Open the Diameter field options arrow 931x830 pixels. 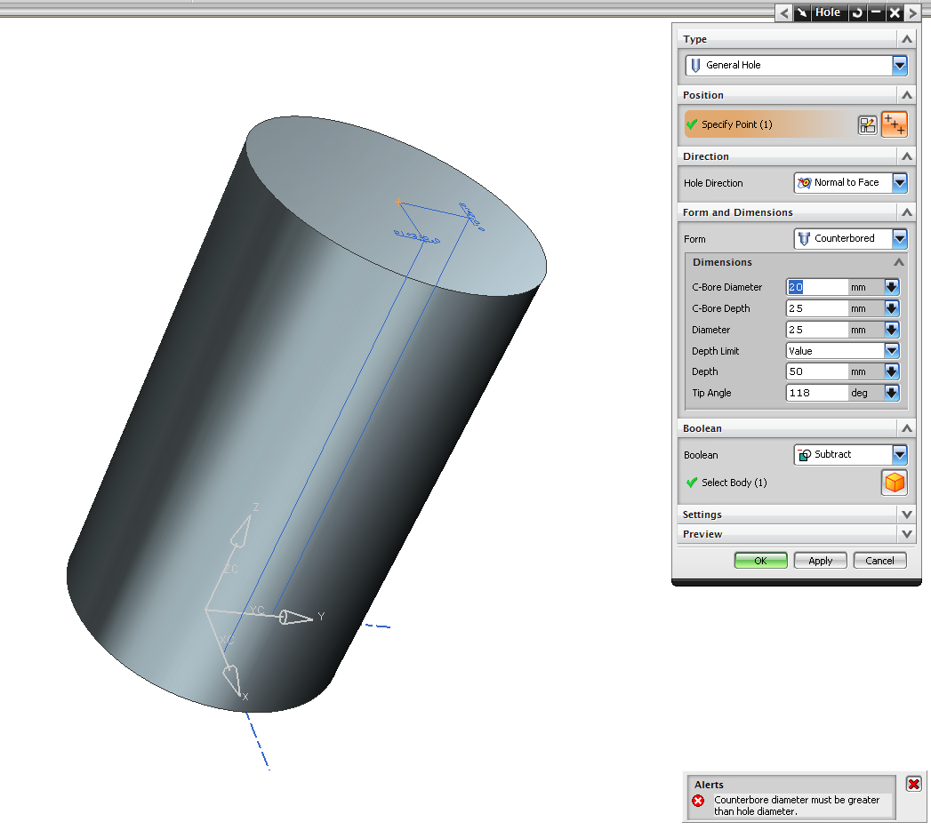(x=891, y=330)
